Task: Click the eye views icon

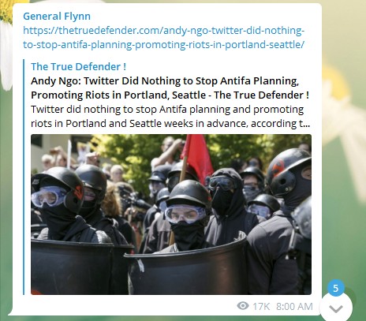Action: [243, 306]
